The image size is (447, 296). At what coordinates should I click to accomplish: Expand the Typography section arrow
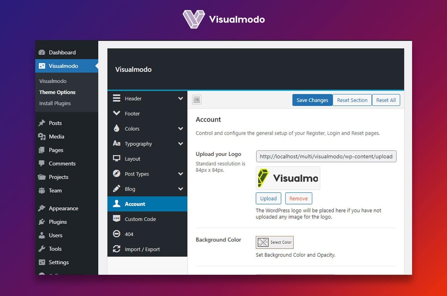[x=181, y=143]
